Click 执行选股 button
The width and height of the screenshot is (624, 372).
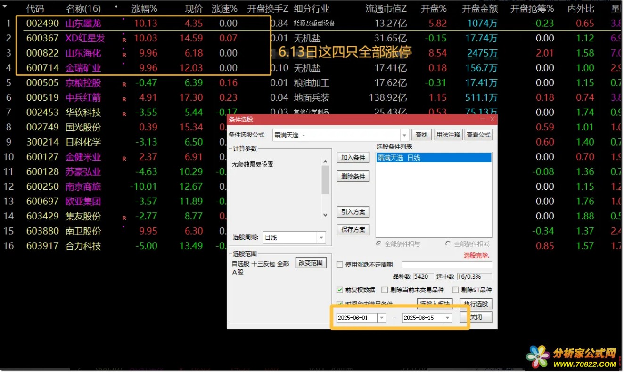(476, 304)
